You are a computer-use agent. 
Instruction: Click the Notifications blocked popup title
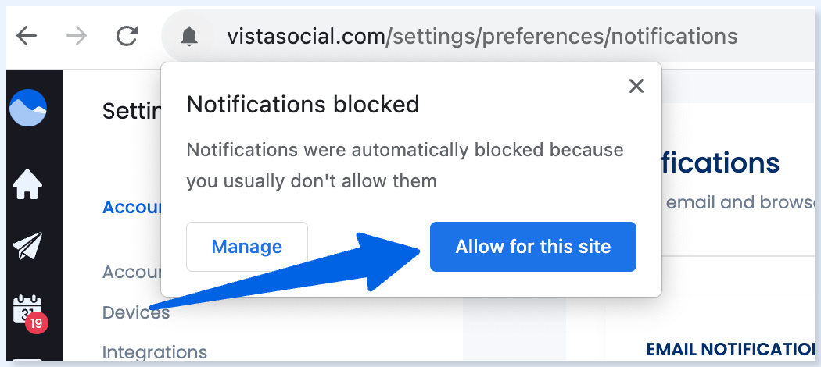point(303,104)
